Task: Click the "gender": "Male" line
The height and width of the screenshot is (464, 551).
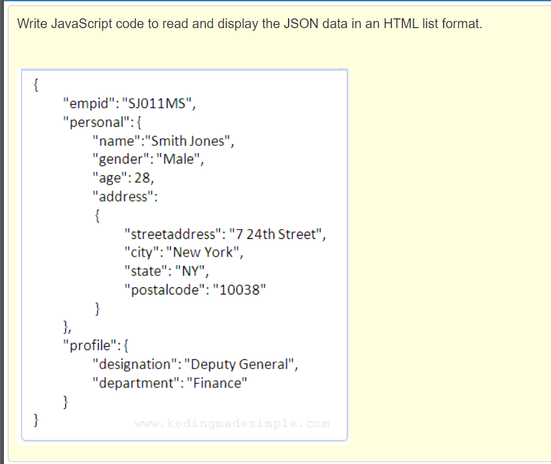Action: pos(148,159)
